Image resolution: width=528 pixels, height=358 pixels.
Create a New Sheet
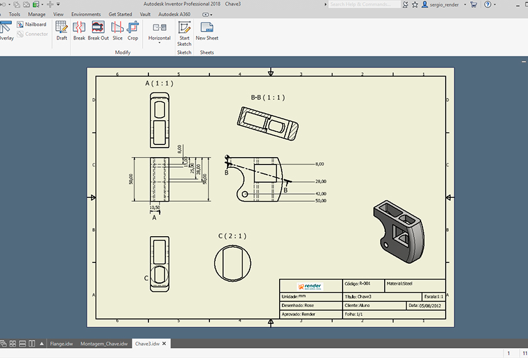tap(207, 30)
